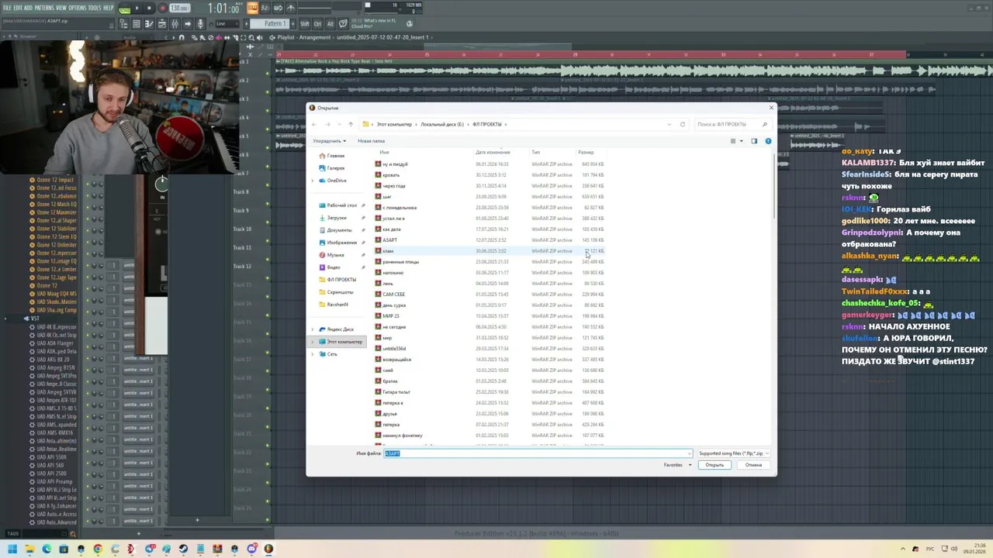Click the microphone recording icon in toolbar
Image resolution: width=993 pixels, height=558 pixels.
200,24
